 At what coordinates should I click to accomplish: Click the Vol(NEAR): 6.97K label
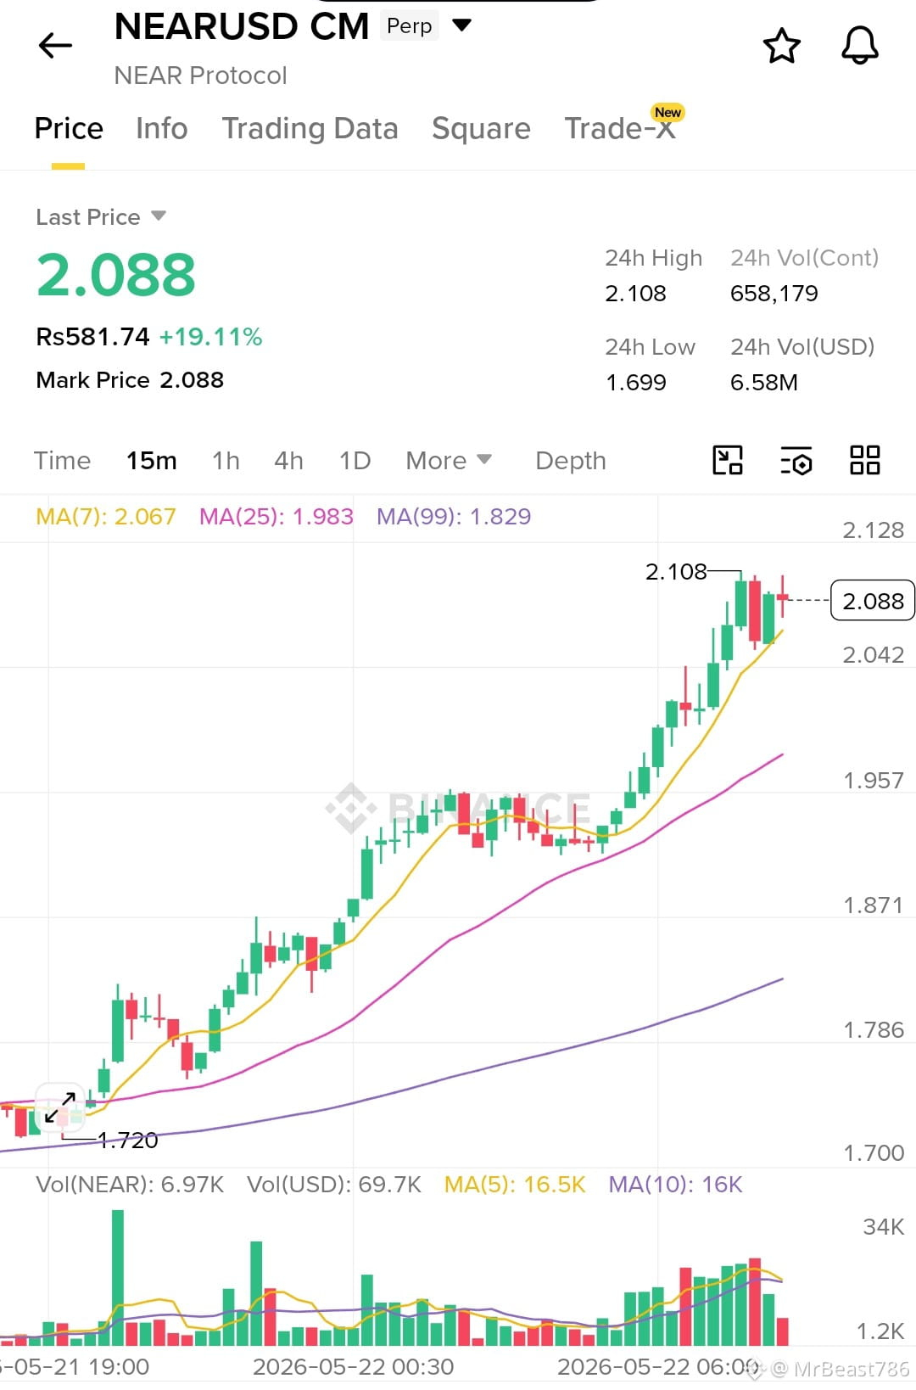(130, 1185)
